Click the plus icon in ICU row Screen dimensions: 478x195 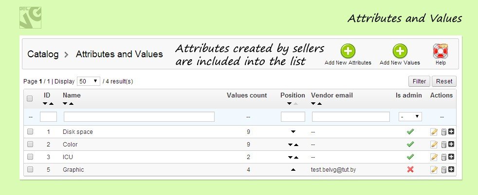click(x=451, y=157)
